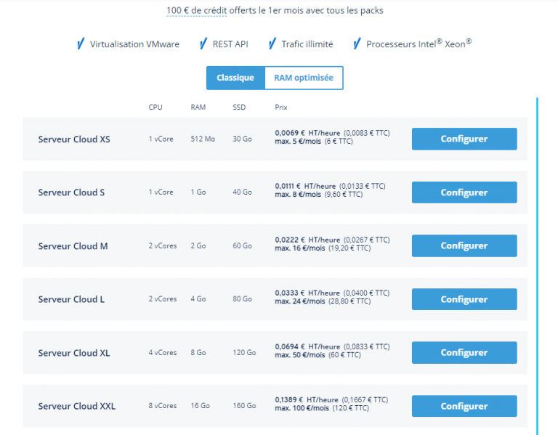Configure the Serveur Cloud XXL offer

pyautogui.click(x=464, y=406)
